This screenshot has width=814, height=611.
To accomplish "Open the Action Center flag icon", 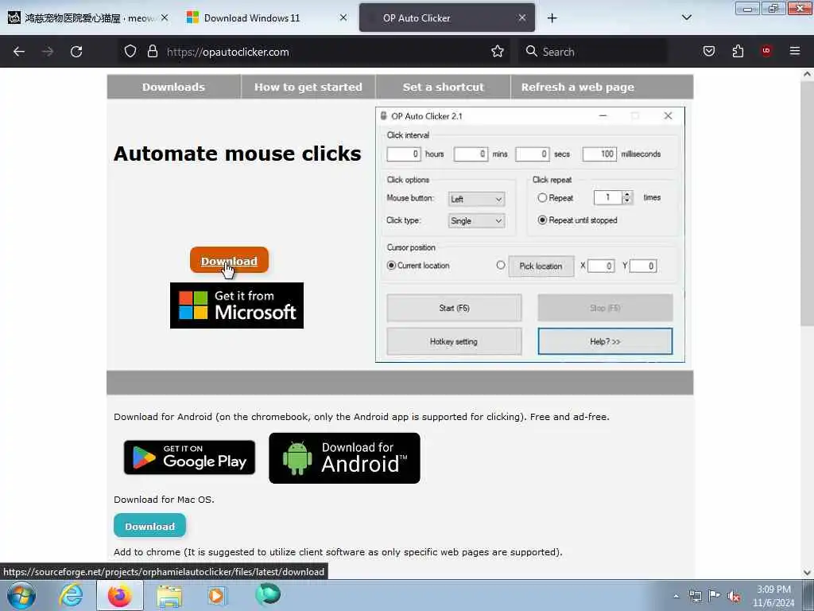I will point(715,596).
